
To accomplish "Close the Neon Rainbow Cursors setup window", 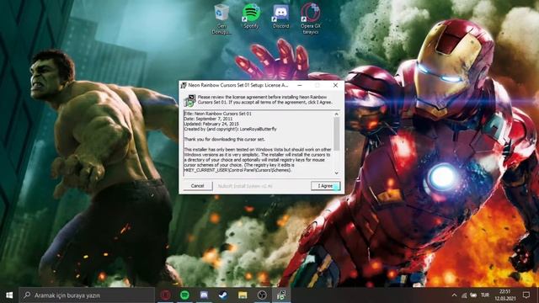I will coord(335,85).
